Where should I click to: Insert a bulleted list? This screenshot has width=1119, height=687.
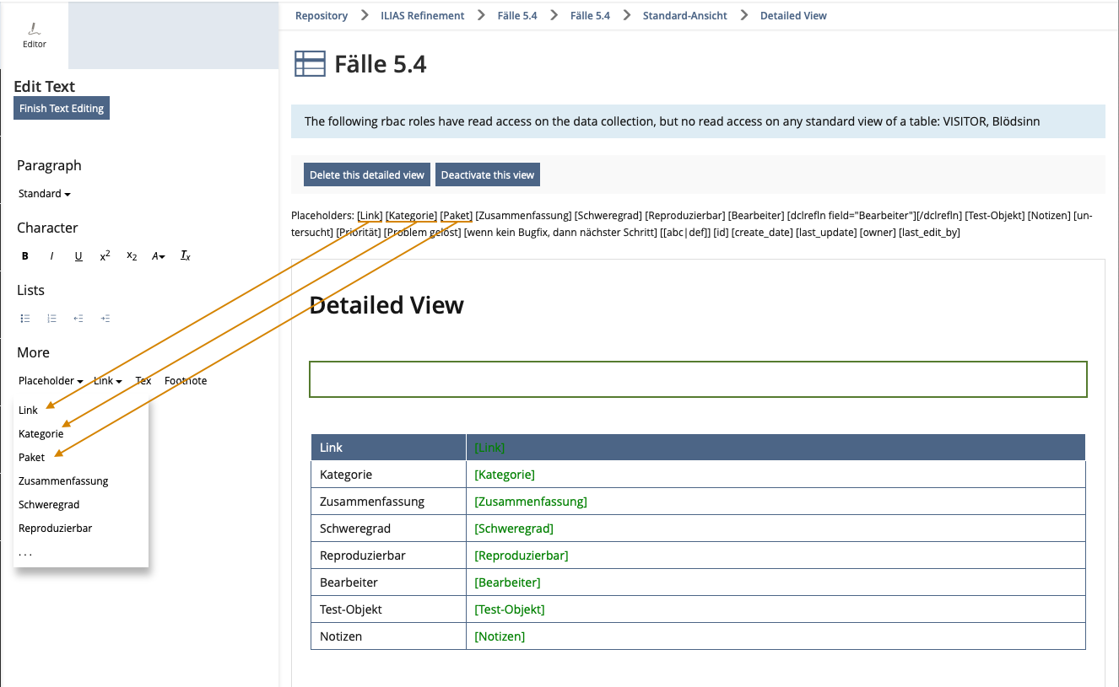25,319
